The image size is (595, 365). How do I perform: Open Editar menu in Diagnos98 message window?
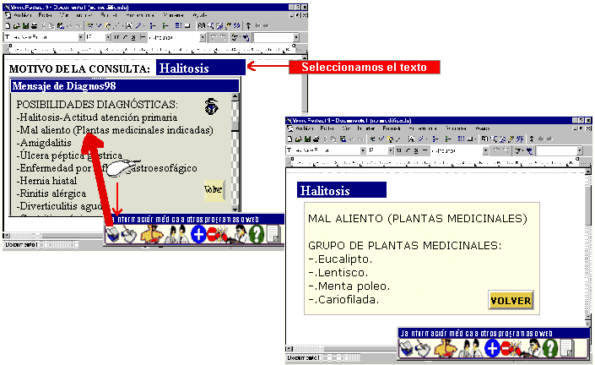[46, 15]
